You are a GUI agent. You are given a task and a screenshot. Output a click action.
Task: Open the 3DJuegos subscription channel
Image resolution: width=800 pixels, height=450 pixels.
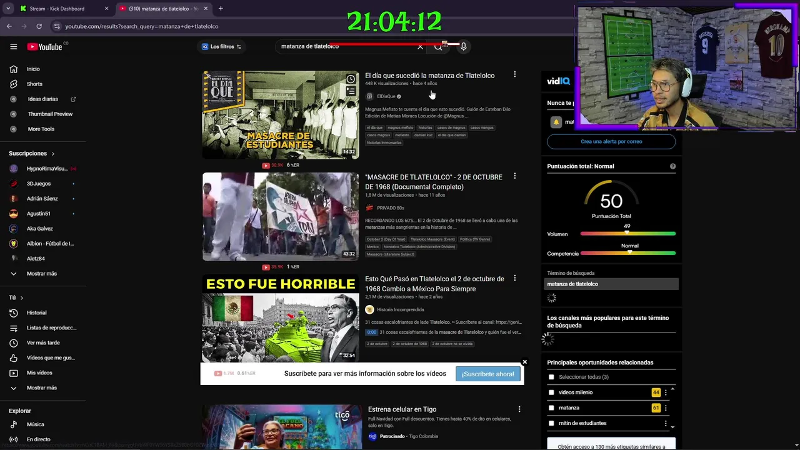pos(39,183)
